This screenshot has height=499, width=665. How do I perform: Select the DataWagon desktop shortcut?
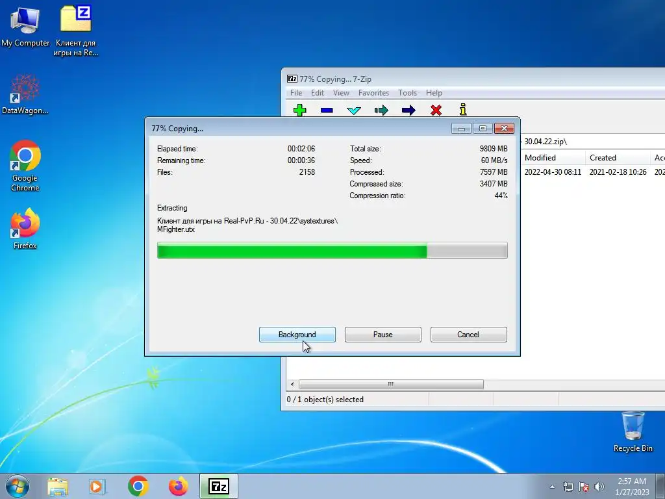point(25,94)
